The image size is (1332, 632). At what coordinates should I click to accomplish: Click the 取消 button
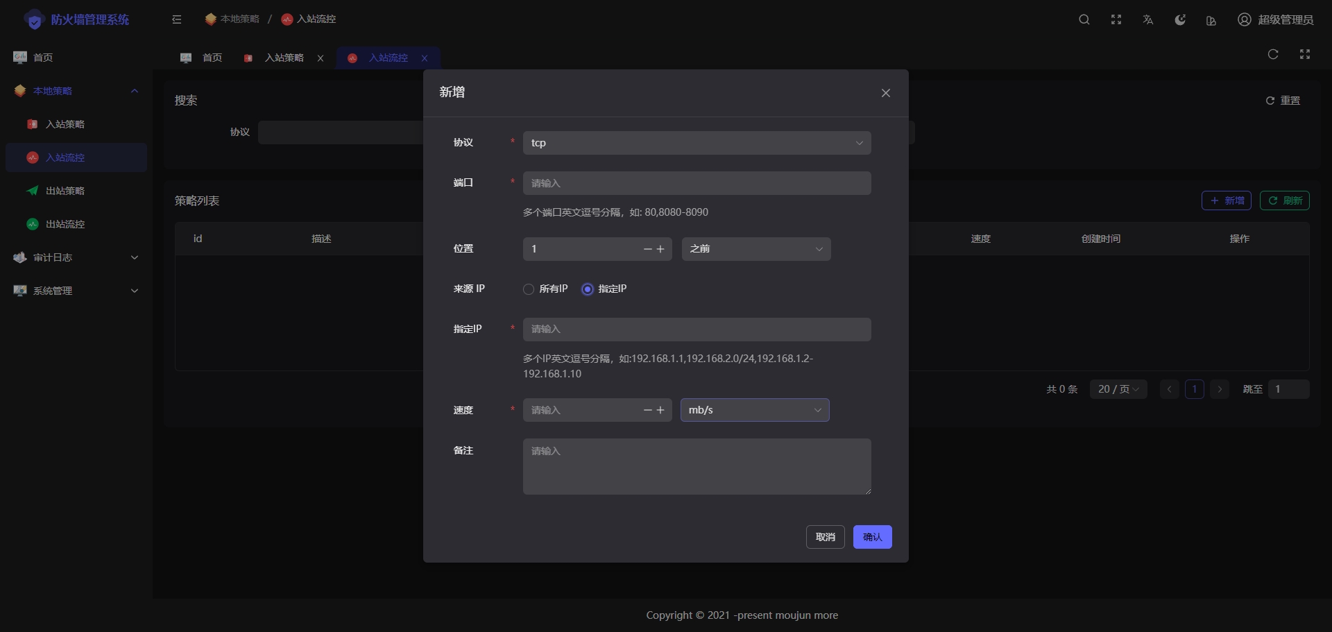(x=826, y=537)
